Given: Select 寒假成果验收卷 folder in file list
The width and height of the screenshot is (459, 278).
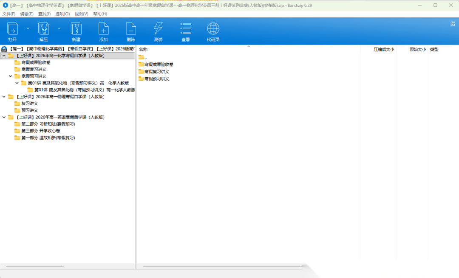Looking at the screenshot, I should tap(159, 65).
